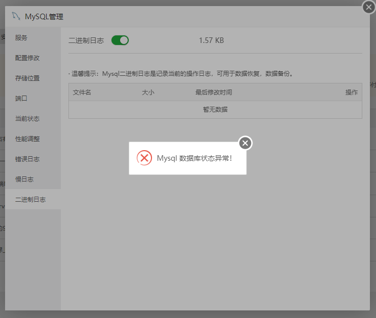Toggle the 二进制日志 binary log switch
This screenshot has height=318, width=376.
coord(120,40)
